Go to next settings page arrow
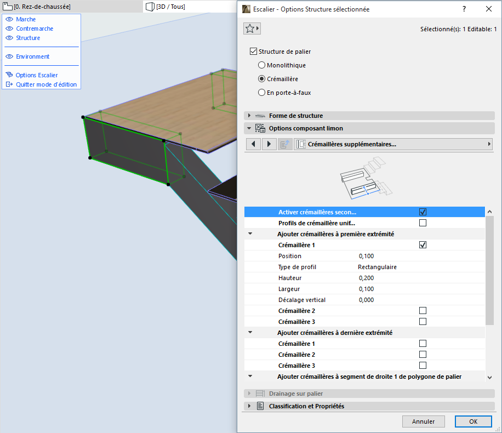Image resolution: width=502 pixels, height=433 pixels. click(x=269, y=144)
